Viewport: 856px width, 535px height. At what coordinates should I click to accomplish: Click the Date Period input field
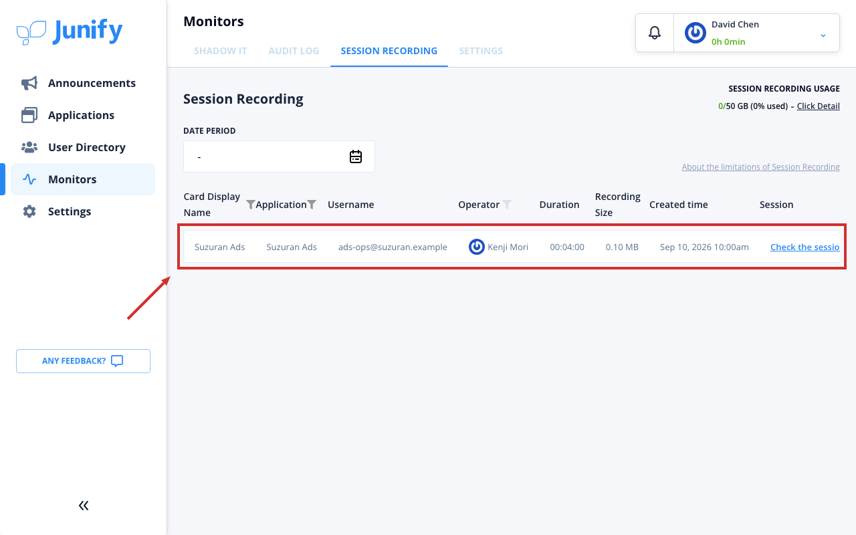point(279,156)
